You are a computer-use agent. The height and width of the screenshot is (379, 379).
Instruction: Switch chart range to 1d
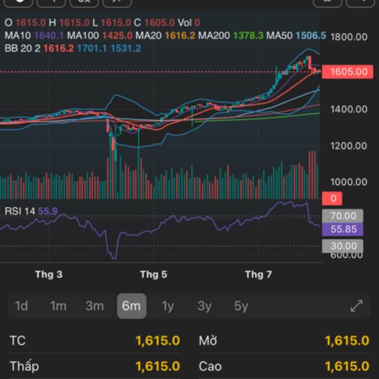(21, 306)
